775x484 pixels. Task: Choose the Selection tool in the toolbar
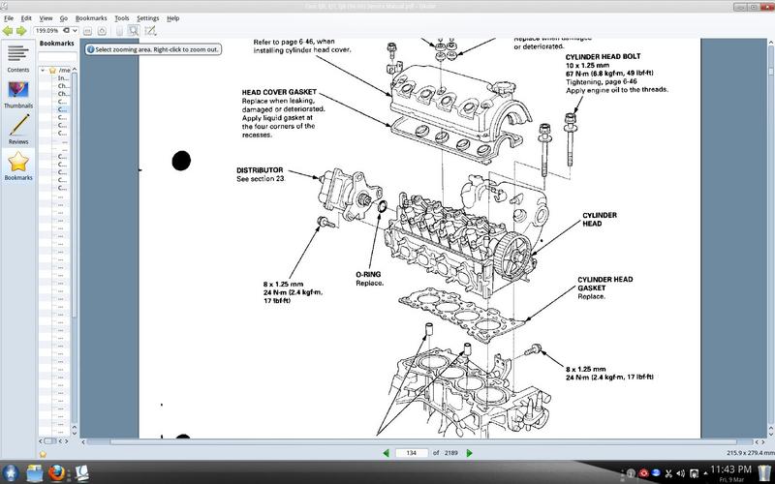pyautogui.click(x=150, y=30)
